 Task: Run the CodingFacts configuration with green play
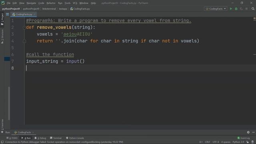pyautogui.click(x=231, y=9)
